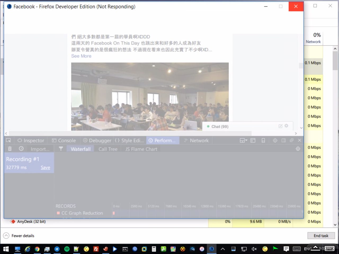Viewport: 339px width, 254px height.
Task: Collapse Task Manager with Fewer details
Action: click(x=19, y=236)
